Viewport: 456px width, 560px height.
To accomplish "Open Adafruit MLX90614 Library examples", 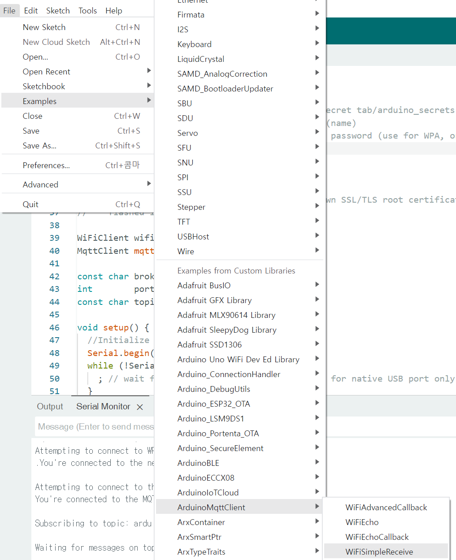I will tap(240, 315).
